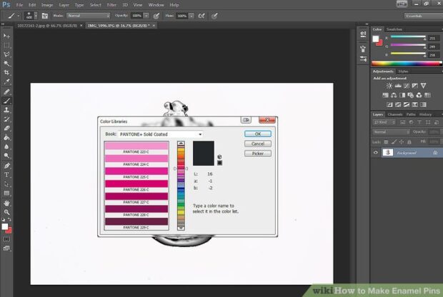Select the Zoom tool in toolbox

pyautogui.click(x=6, y=212)
